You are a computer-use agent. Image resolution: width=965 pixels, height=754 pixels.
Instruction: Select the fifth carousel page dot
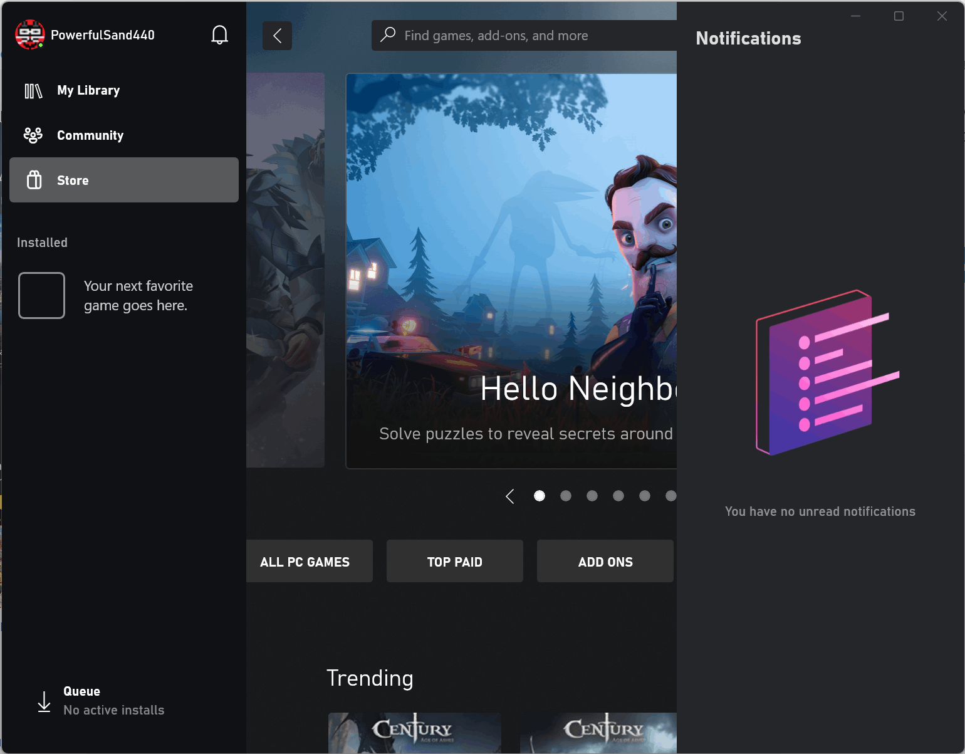click(x=645, y=496)
